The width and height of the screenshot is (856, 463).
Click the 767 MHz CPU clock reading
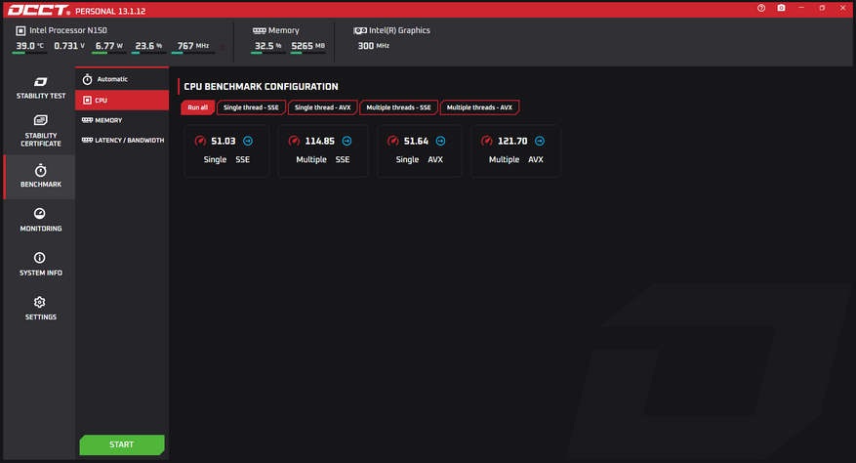point(193,46)
